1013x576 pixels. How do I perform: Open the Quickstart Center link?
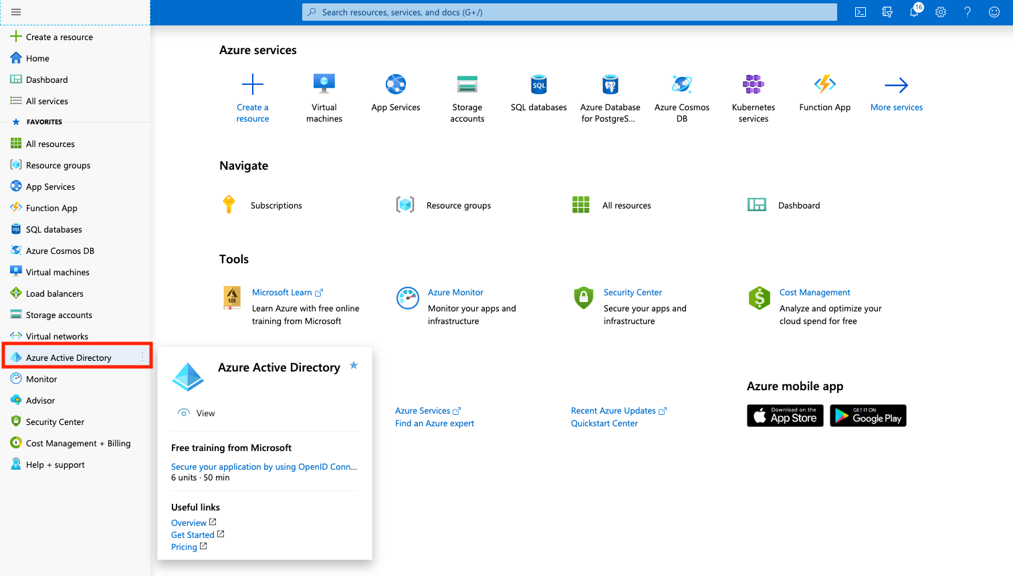pyautogui.click(x=604, y=423)
